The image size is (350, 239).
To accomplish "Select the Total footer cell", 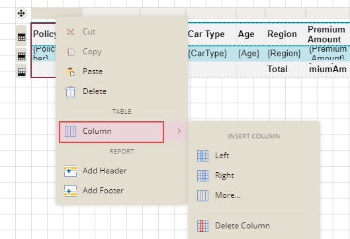I will point(286,70).
